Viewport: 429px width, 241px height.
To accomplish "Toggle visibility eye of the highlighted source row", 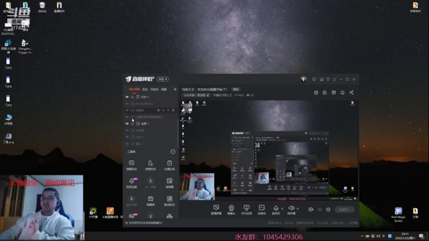I will click(x=127, y=110).
